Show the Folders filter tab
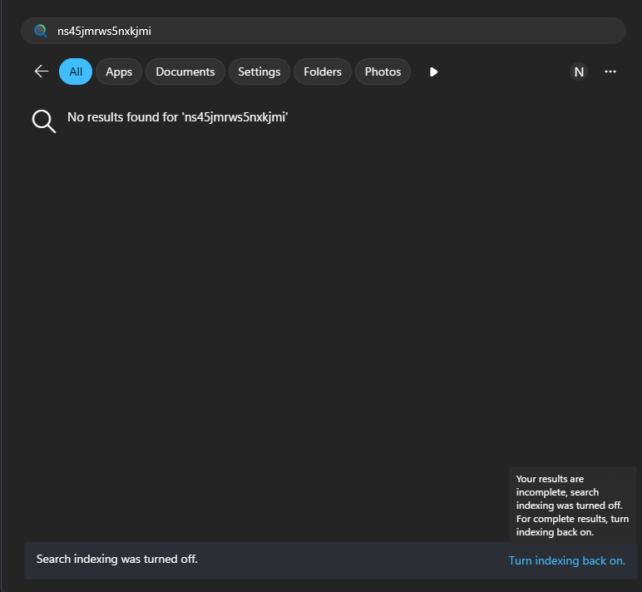This screenshot has height=592, width=642. [323, 72]
